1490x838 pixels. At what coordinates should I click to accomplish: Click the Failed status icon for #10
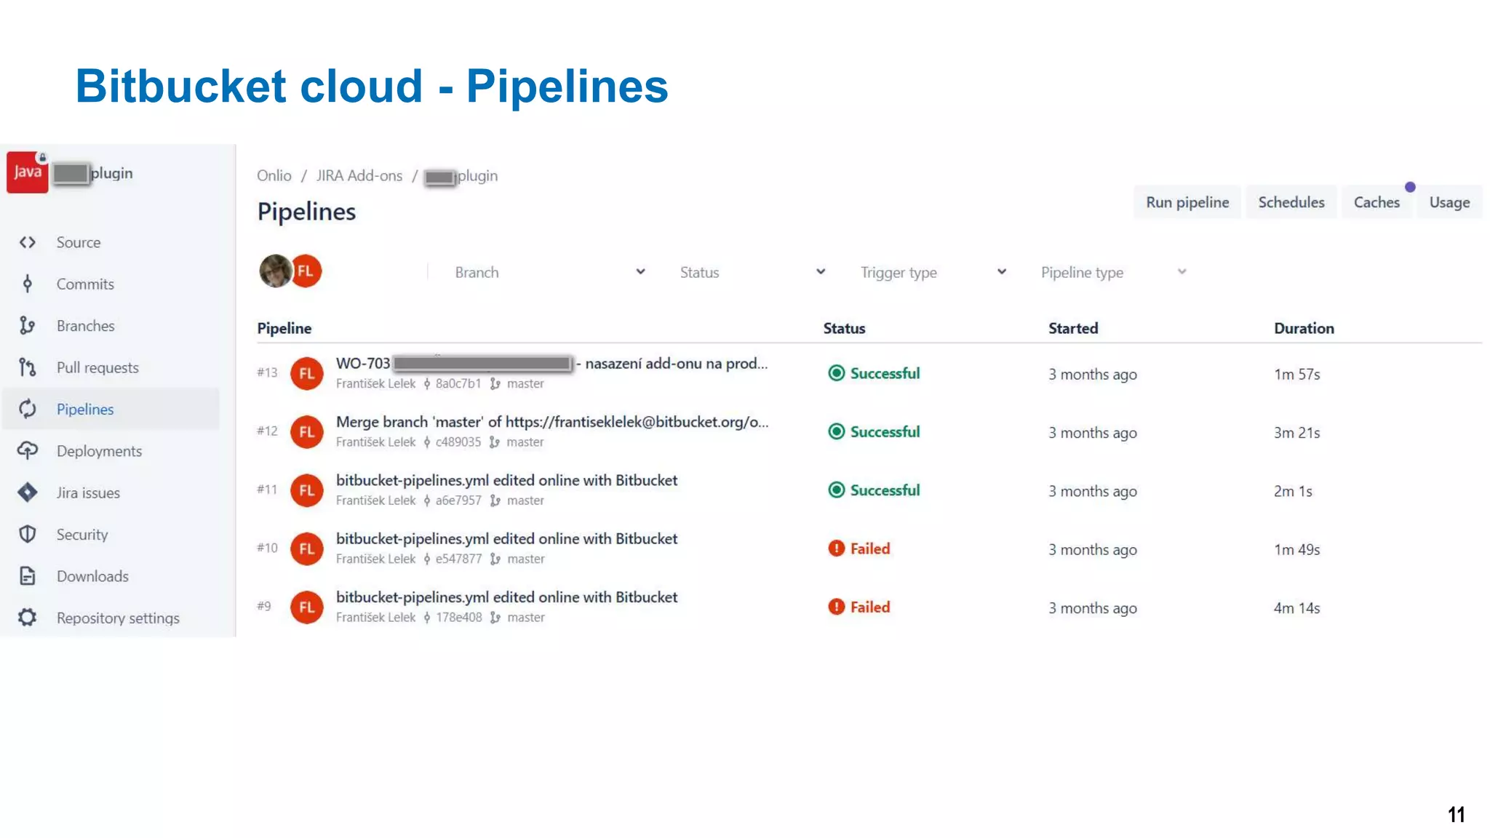pyautogui.click(x=837, y=548)
